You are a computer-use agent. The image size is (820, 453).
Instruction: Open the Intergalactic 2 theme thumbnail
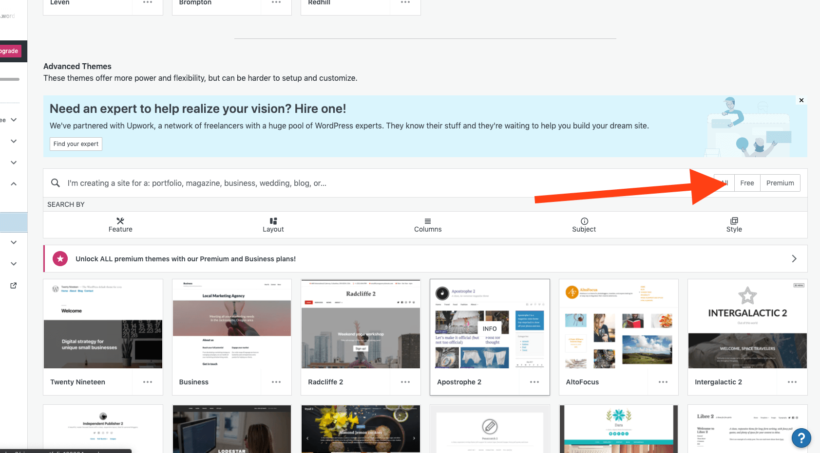point(747,324)
